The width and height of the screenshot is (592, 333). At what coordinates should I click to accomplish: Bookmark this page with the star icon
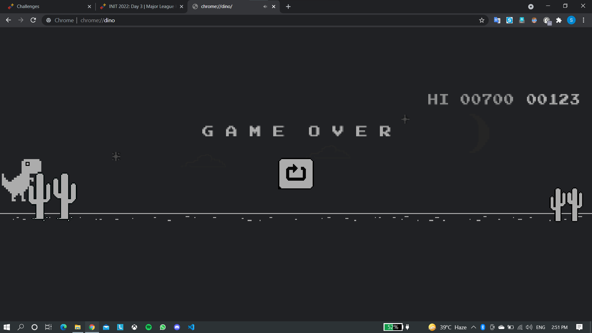pyautogui.click(x=482, y=20)
